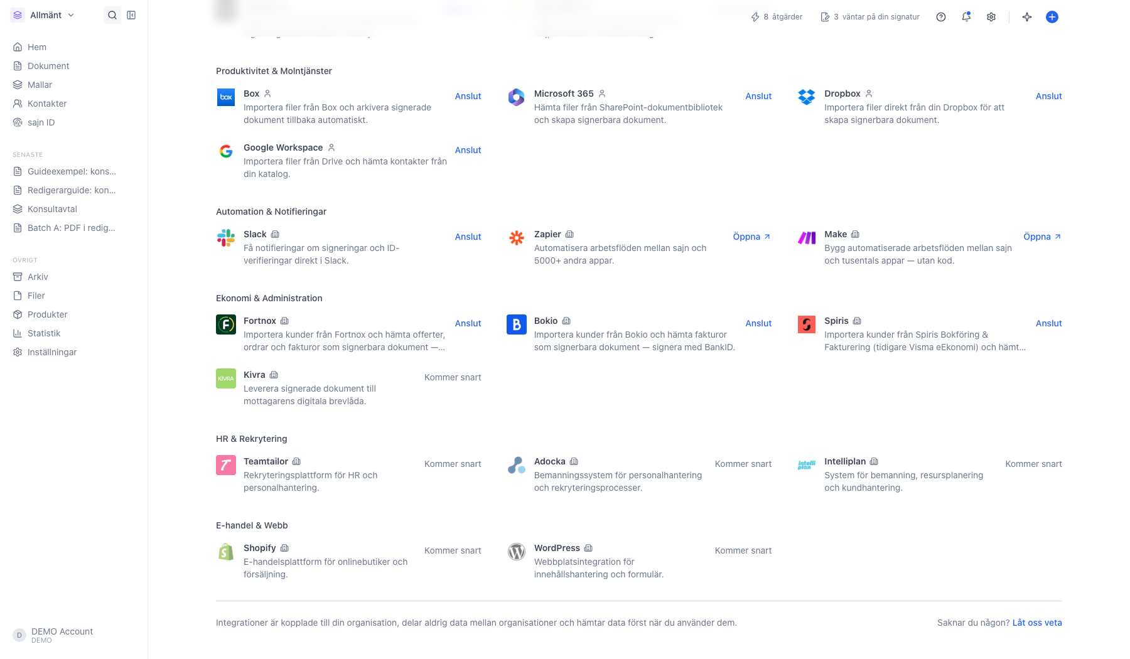Image resolution: width=1130 pixels, height=659 pixels.
Task: Click the Bokio logo
Action: point(517,324)
